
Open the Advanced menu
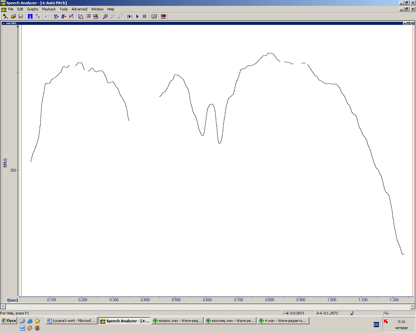tap(79, 9)
